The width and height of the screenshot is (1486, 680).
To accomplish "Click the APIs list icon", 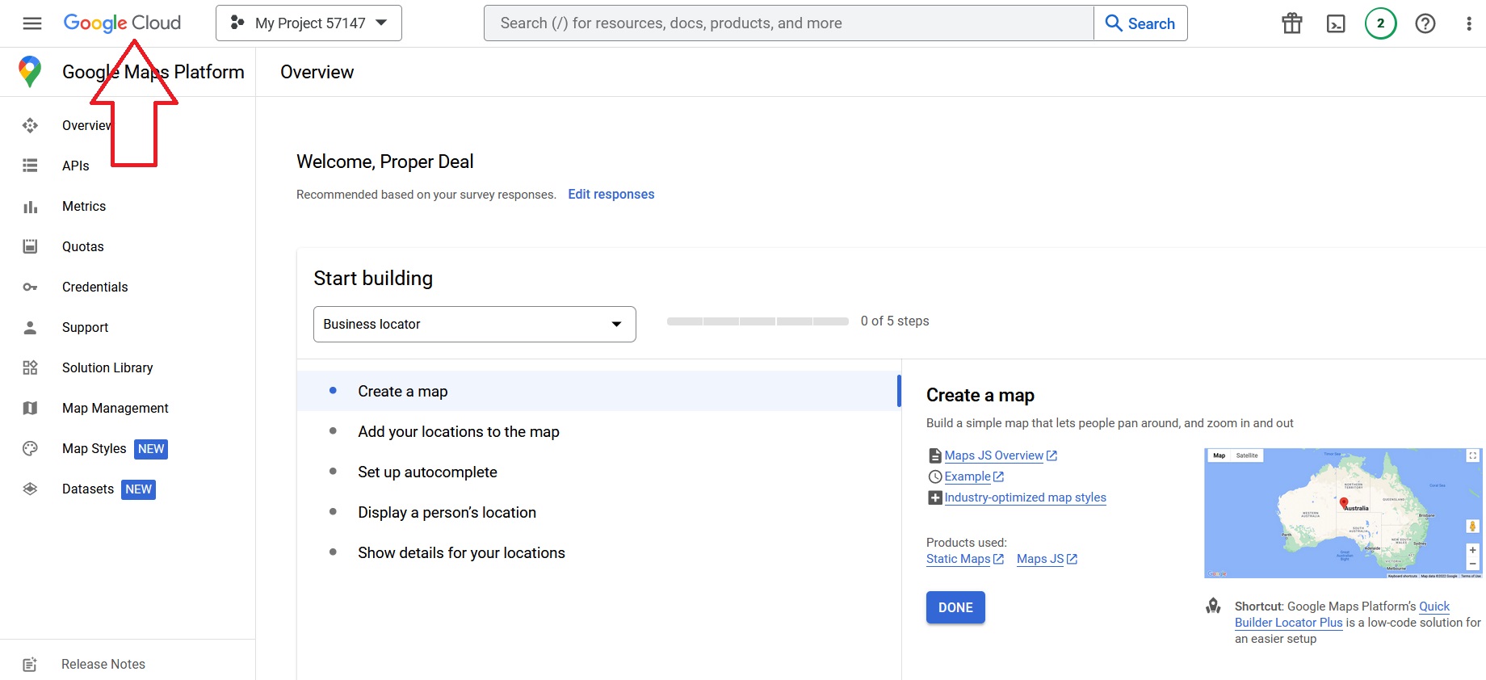I will coord(30,166).
